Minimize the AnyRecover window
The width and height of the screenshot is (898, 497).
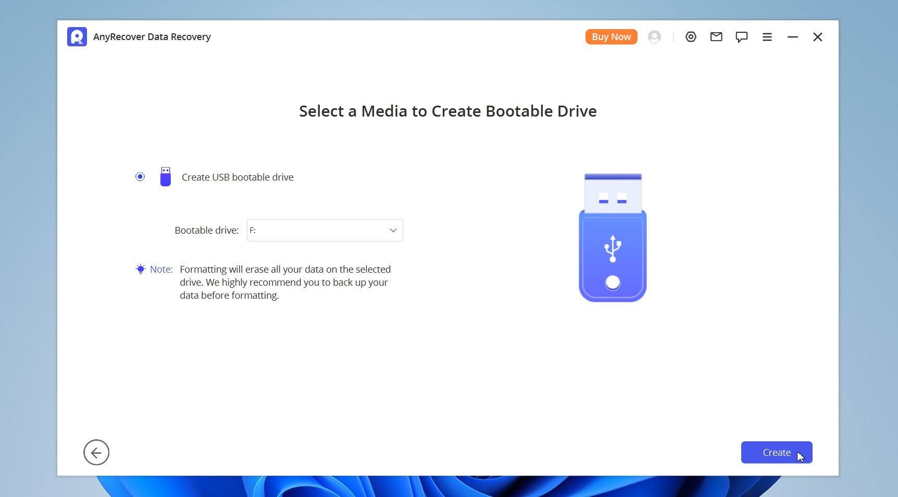(793, 37)
